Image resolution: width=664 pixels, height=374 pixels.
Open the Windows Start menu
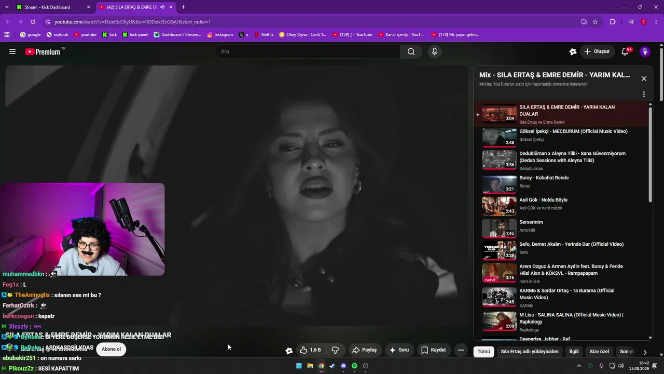(299, 366)
